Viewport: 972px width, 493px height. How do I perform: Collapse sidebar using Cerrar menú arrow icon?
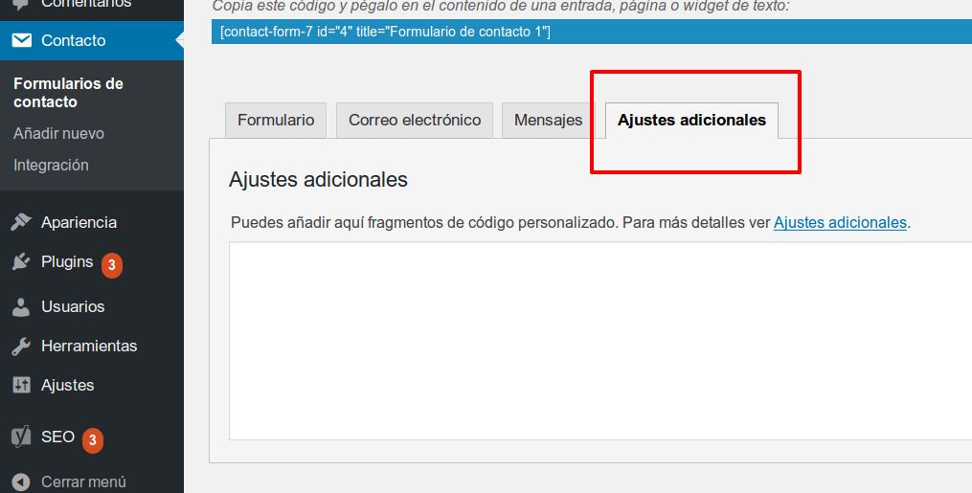coord(21,482)
